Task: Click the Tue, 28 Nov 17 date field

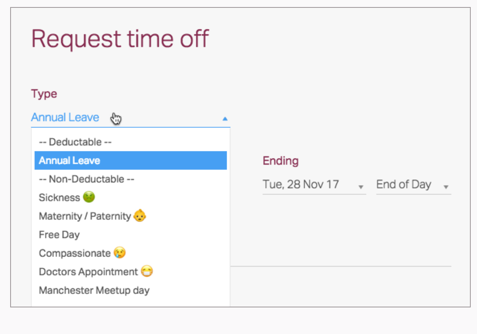Action: click(314, 185)
